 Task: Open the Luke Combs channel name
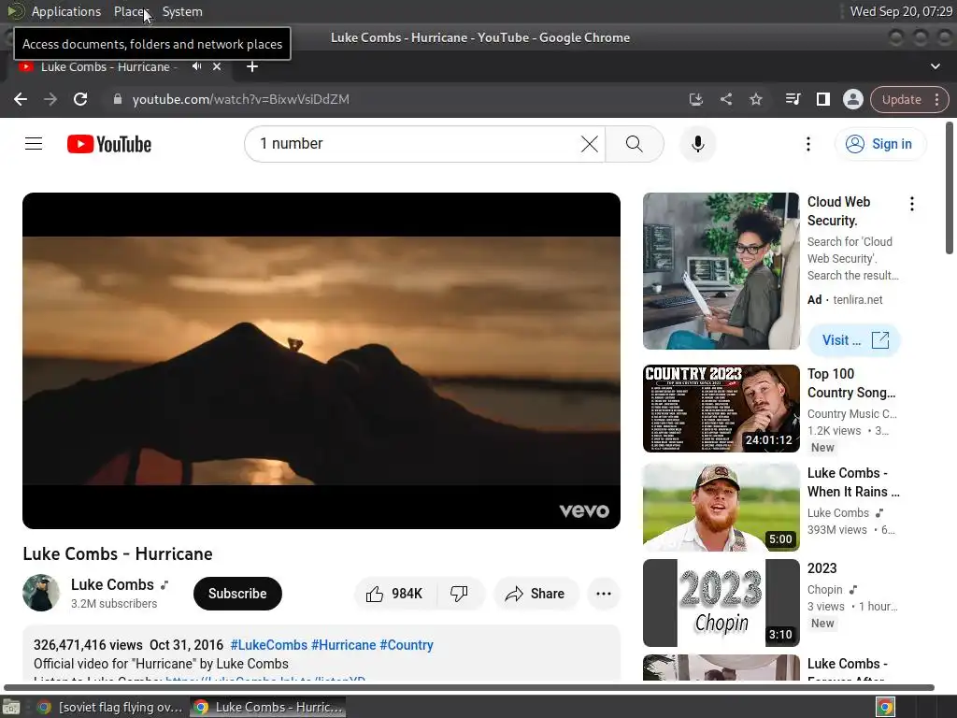112,585
